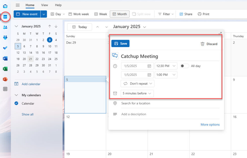Click day 19 cell in month grid
The width and height of the screenshot is (247, 158).
[x=85, y=154]
